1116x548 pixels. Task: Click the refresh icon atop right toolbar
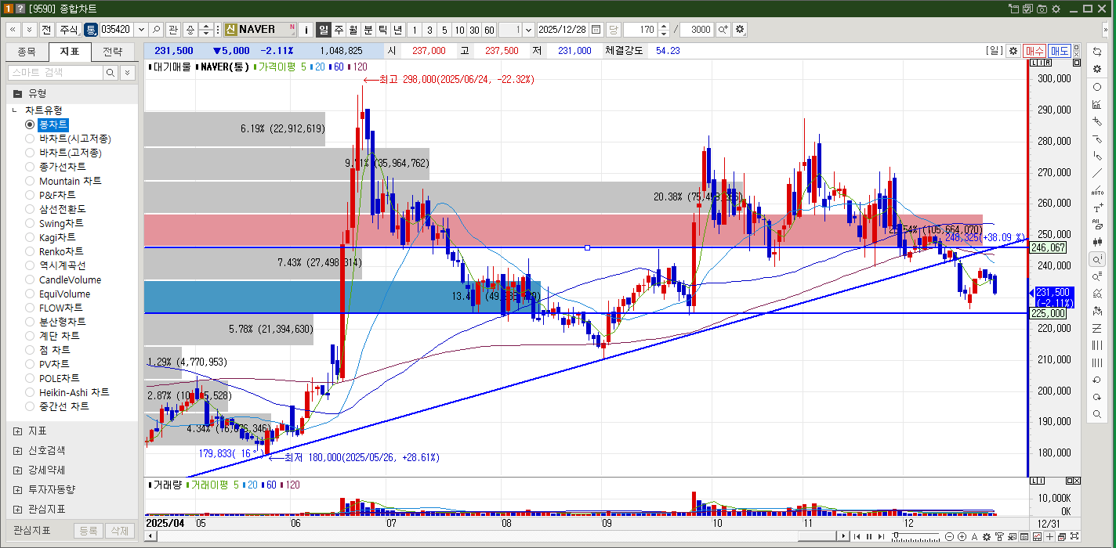1097,51
